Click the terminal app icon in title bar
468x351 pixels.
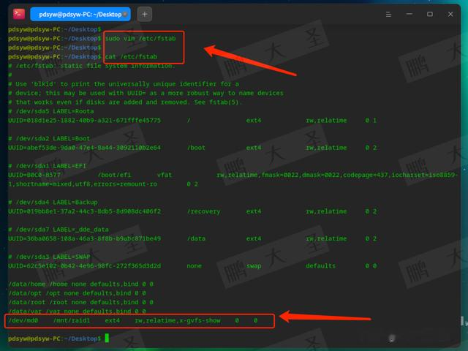pyautogui.click(x=19, y=14)
